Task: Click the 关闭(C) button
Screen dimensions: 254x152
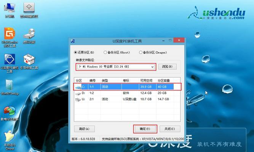Action: (170, 129)
